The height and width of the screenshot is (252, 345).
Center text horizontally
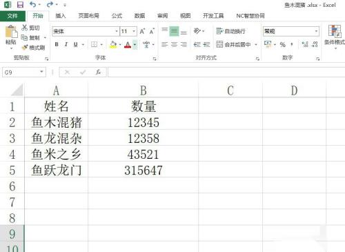[174, 44]
